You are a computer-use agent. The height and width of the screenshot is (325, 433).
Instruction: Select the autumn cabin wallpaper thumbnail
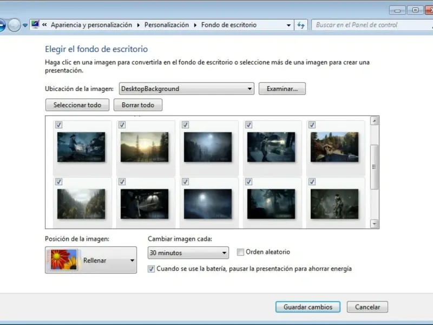334,147
